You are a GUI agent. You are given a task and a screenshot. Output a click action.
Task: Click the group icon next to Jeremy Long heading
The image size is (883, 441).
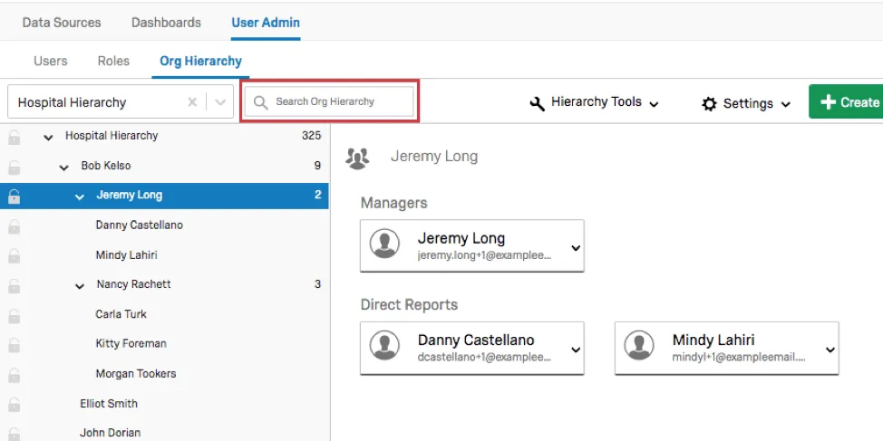pos(358,158)
